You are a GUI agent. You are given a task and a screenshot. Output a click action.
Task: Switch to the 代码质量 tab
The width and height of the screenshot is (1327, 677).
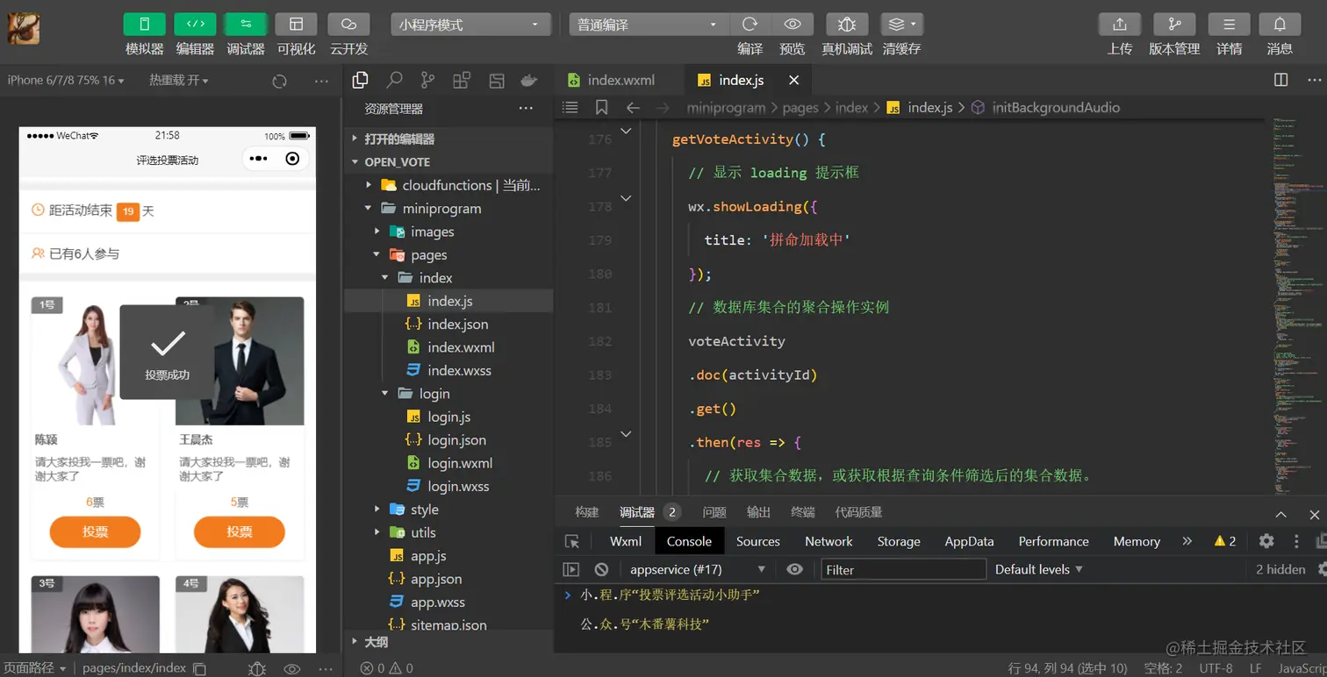(x=859, y=512)
